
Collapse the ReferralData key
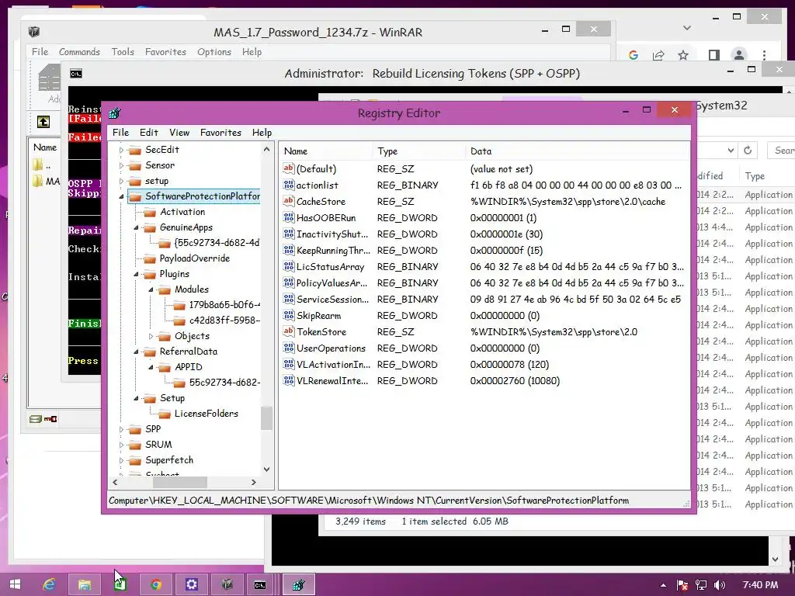click(136, 352)
